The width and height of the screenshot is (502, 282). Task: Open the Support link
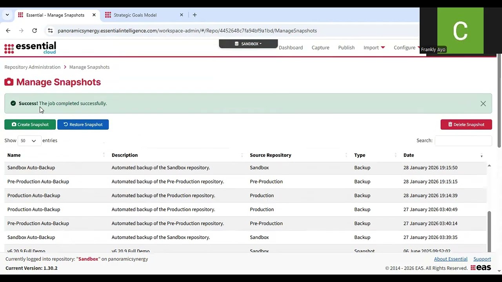(x=482, y=259)
